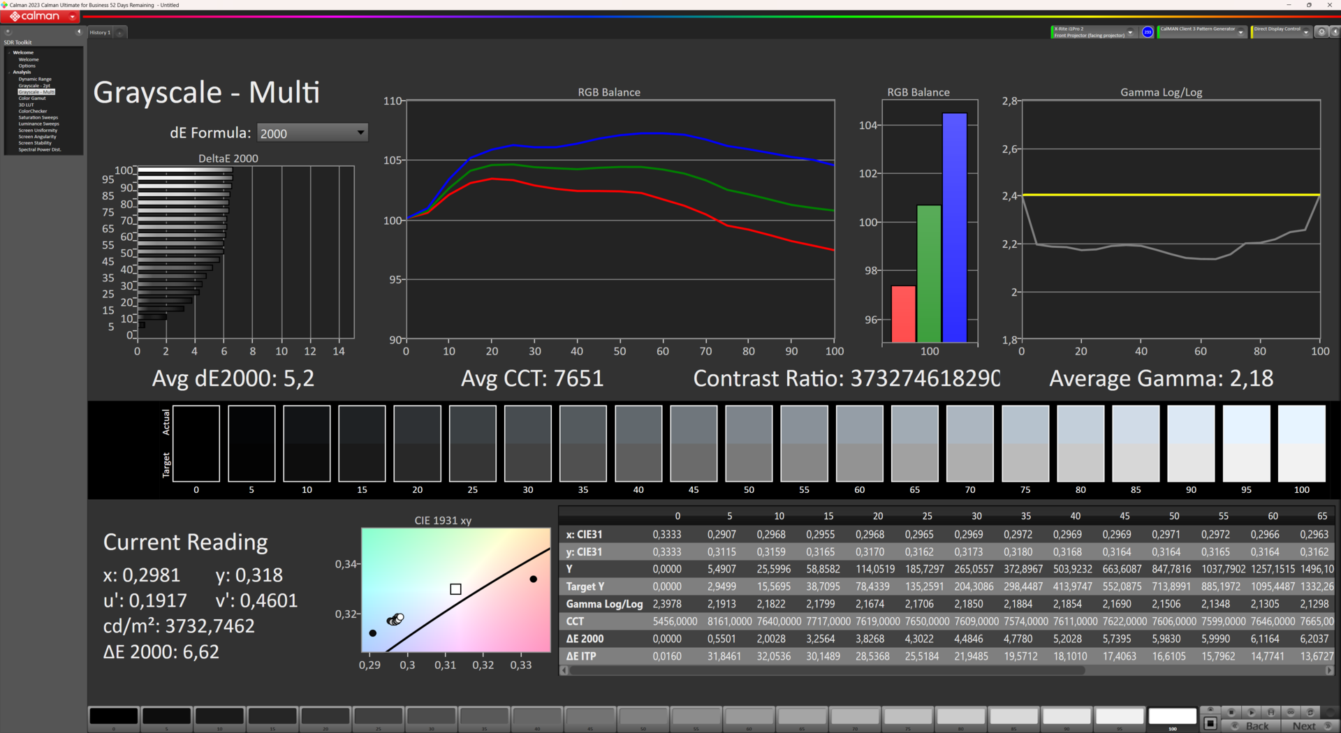The width and height of the screenshot is (1341, 733).
Task: Open the Direct Display Control dropdown
Action: (x=1305, y=32)
